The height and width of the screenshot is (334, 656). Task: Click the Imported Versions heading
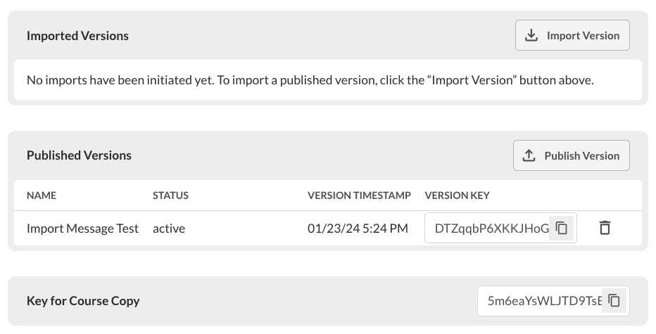click(x=77, y=36)
